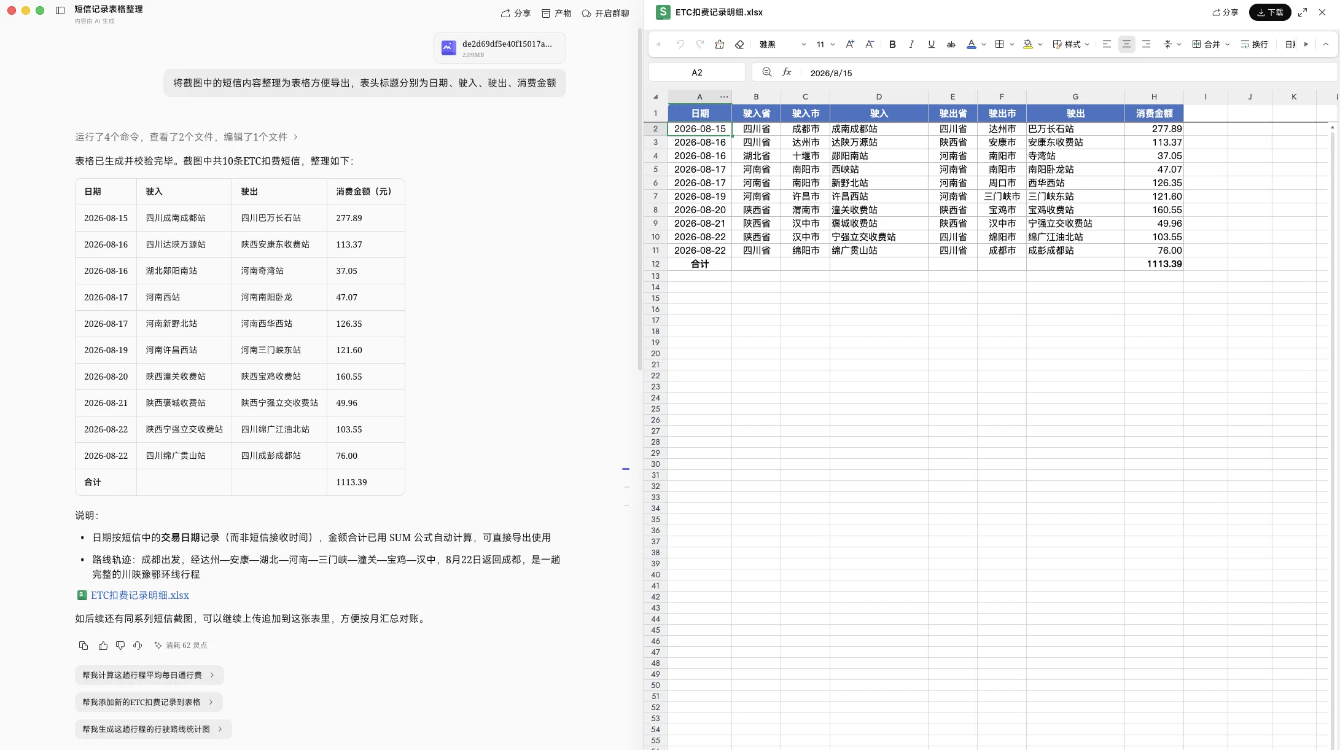Image resolution: width=1340 pixels, height=750 pixels.
Task: Open the cell borders dropdown arrow
Action: 1012,44
